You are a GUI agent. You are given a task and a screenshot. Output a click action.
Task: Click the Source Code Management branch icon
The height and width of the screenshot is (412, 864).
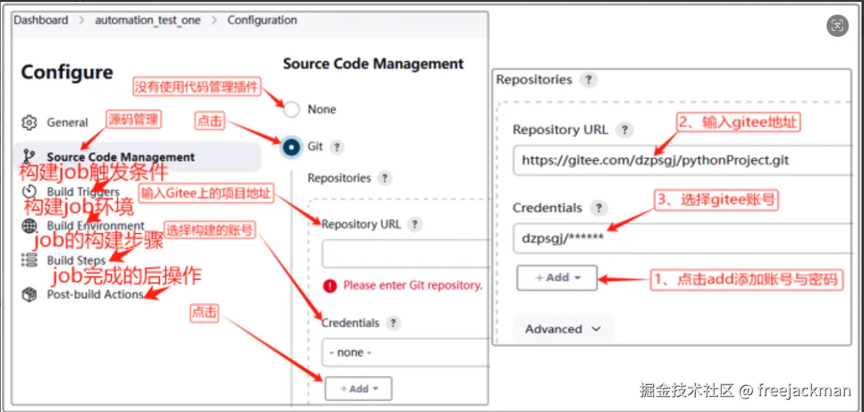pyautogui.click(x=29, y=157)
